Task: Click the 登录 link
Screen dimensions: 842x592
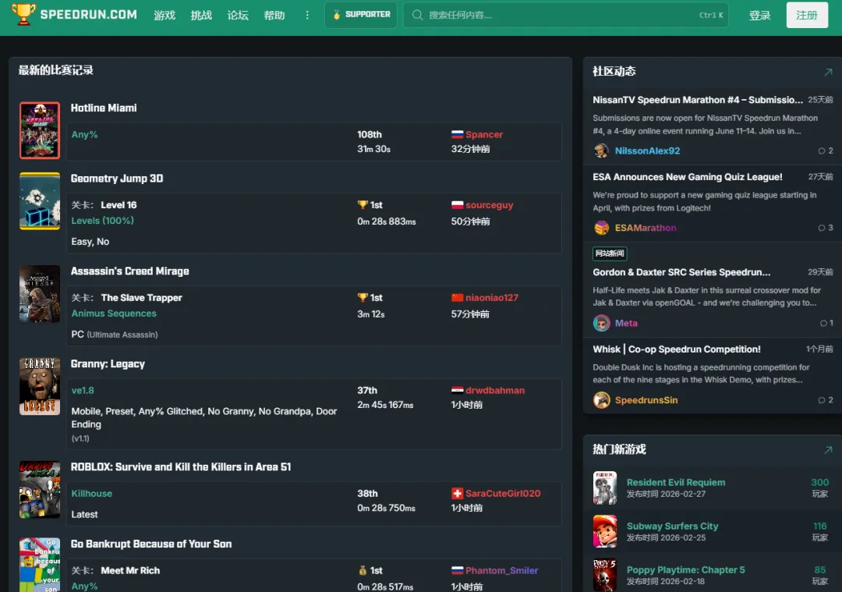Action: (x=759, y=15)
